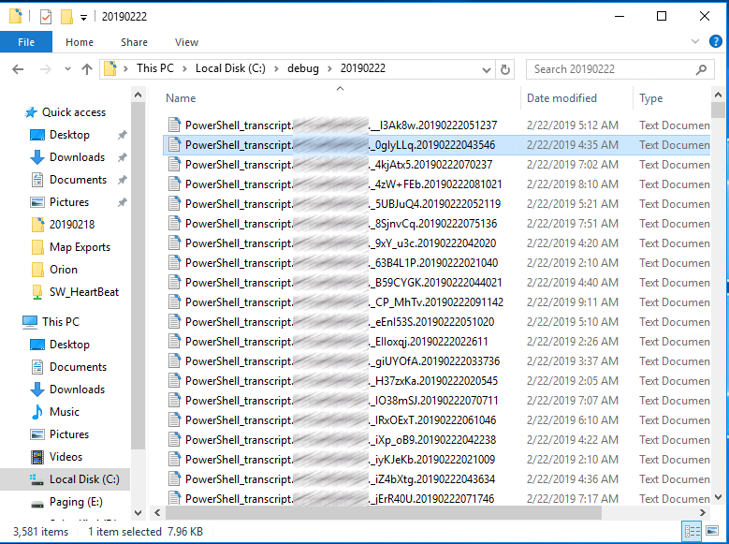Open the 20190218 folder in navigation pane

[72, 225]
